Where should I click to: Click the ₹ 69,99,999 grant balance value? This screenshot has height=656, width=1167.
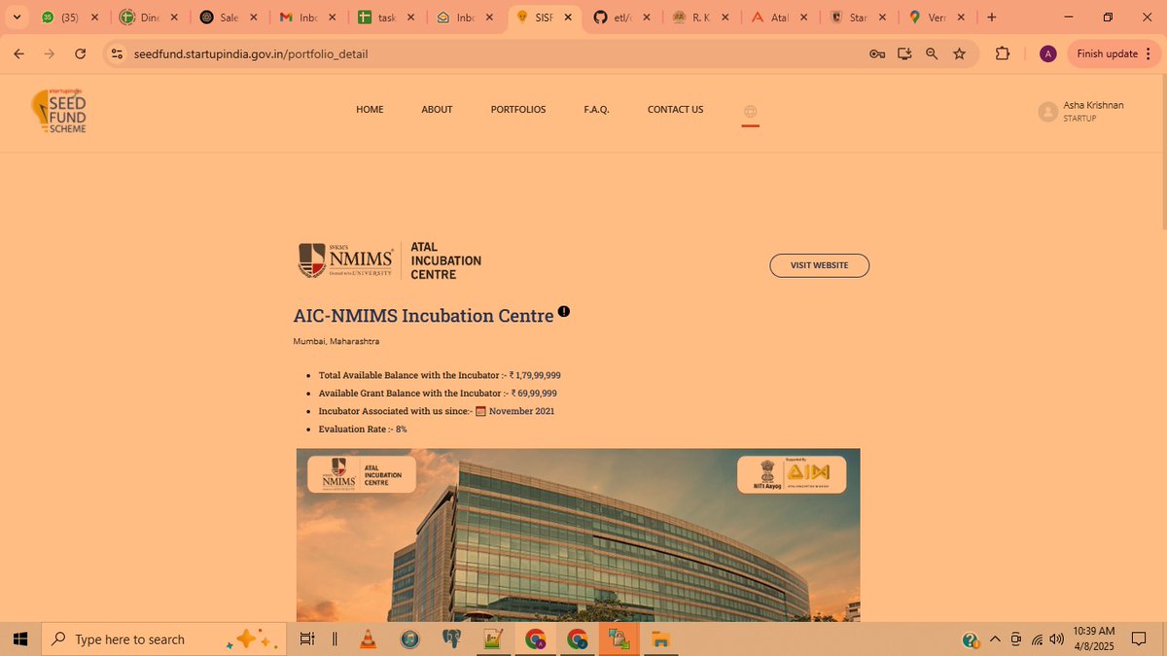(x=534, y=394)
